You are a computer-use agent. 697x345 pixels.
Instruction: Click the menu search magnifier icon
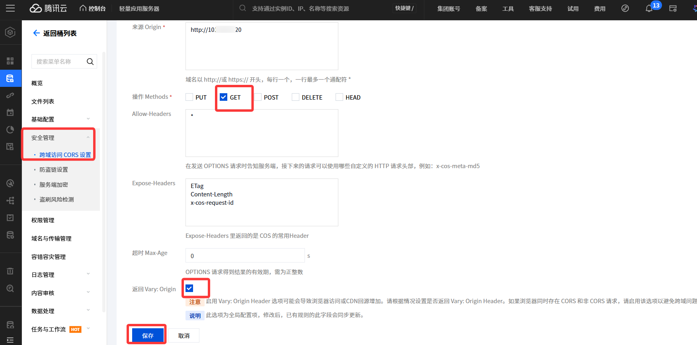90,61
